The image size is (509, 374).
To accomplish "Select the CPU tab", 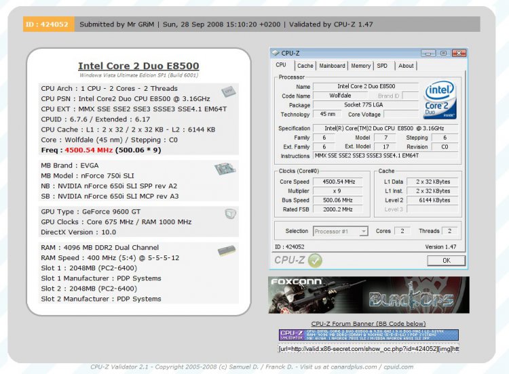I will 281,65.
